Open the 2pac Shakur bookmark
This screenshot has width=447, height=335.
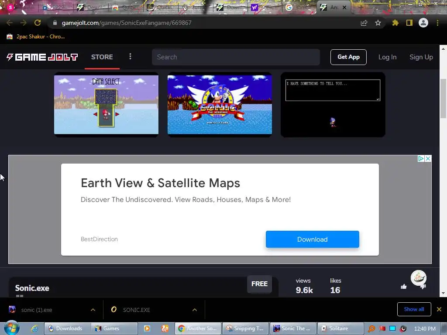point(36,37)
